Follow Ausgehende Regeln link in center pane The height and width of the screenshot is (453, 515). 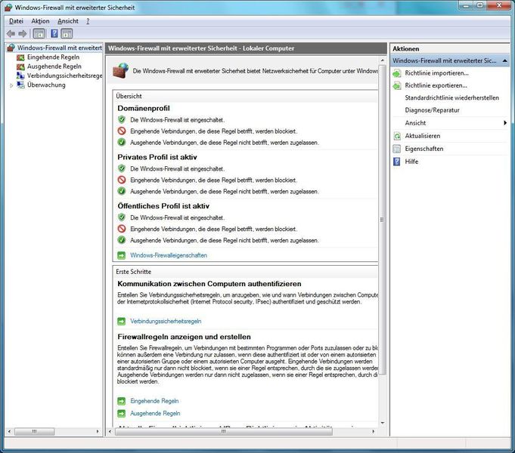pyautogui.click(x=155, y=413)
